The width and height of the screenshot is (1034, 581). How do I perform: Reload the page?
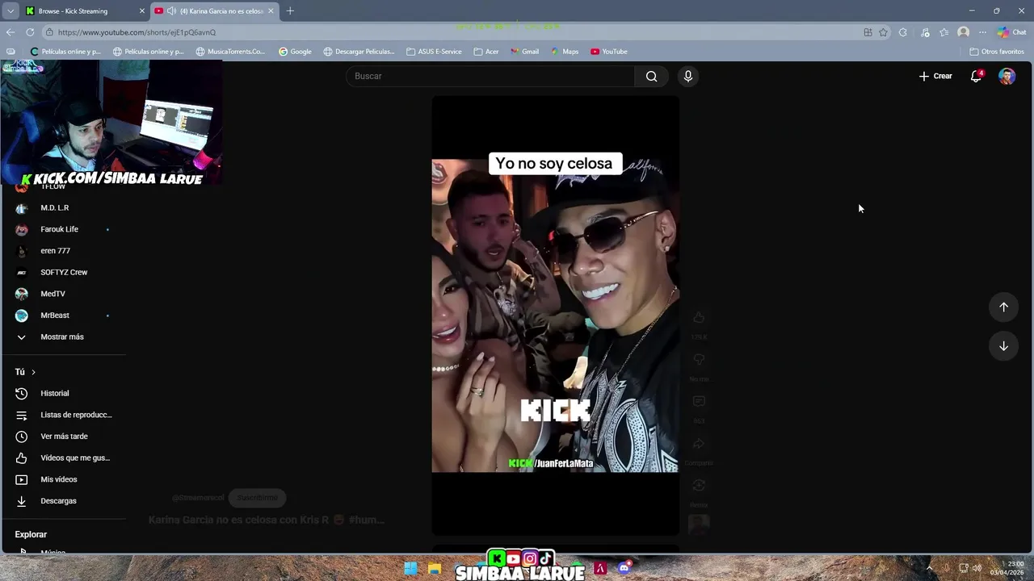click(30, 32)
